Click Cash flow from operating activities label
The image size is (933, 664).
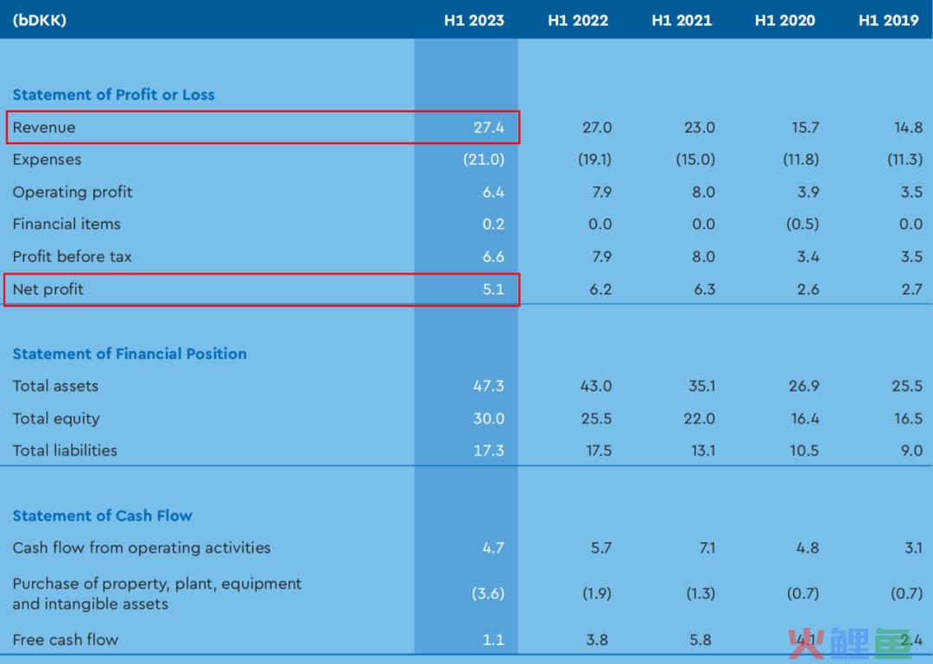pyautogui.click(x=142, y=548)
